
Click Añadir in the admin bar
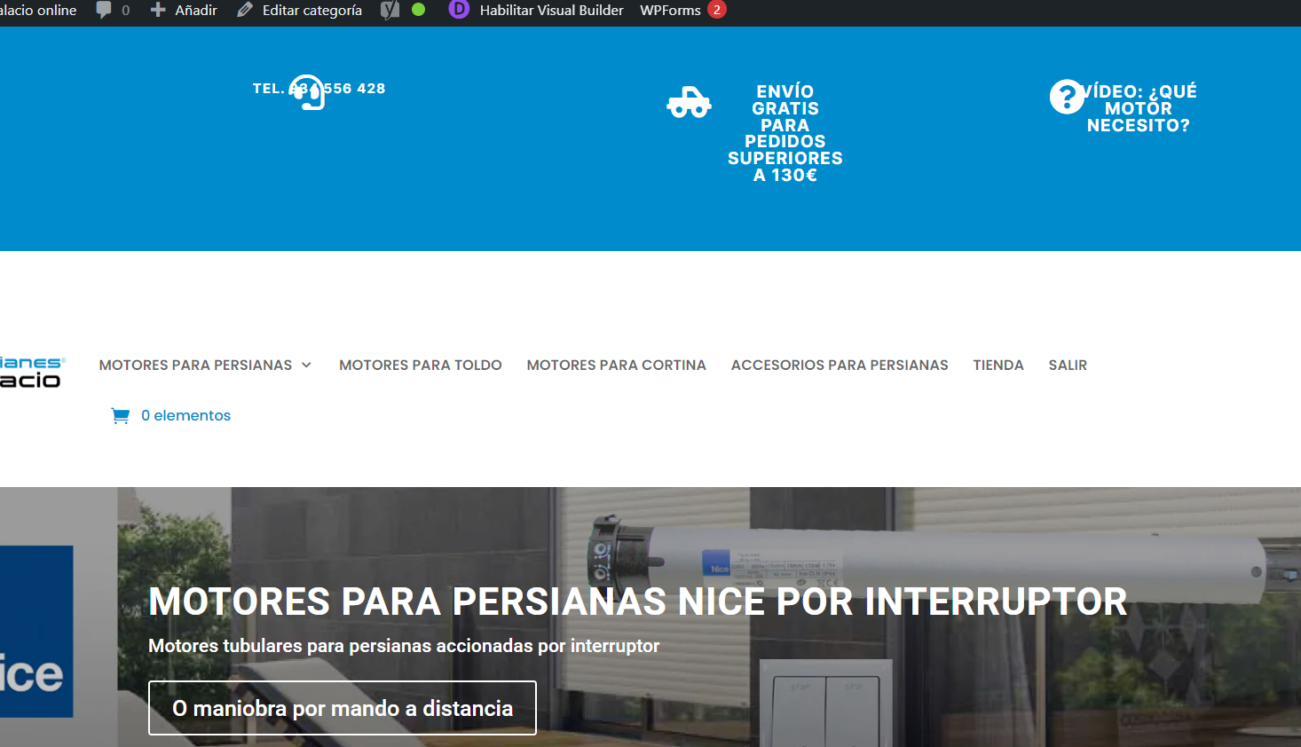click(196, 10)
